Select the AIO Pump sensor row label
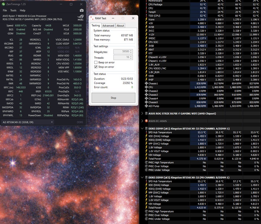 point(154,106)
